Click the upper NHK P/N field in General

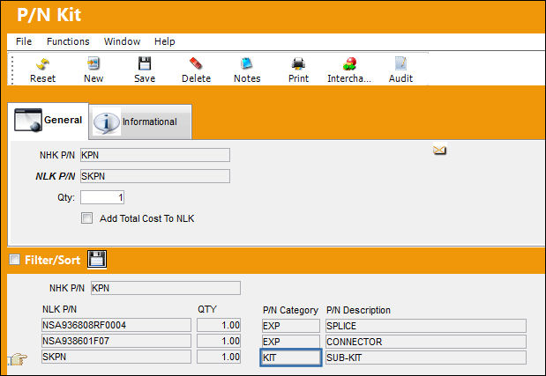click(x=155, y=155)
